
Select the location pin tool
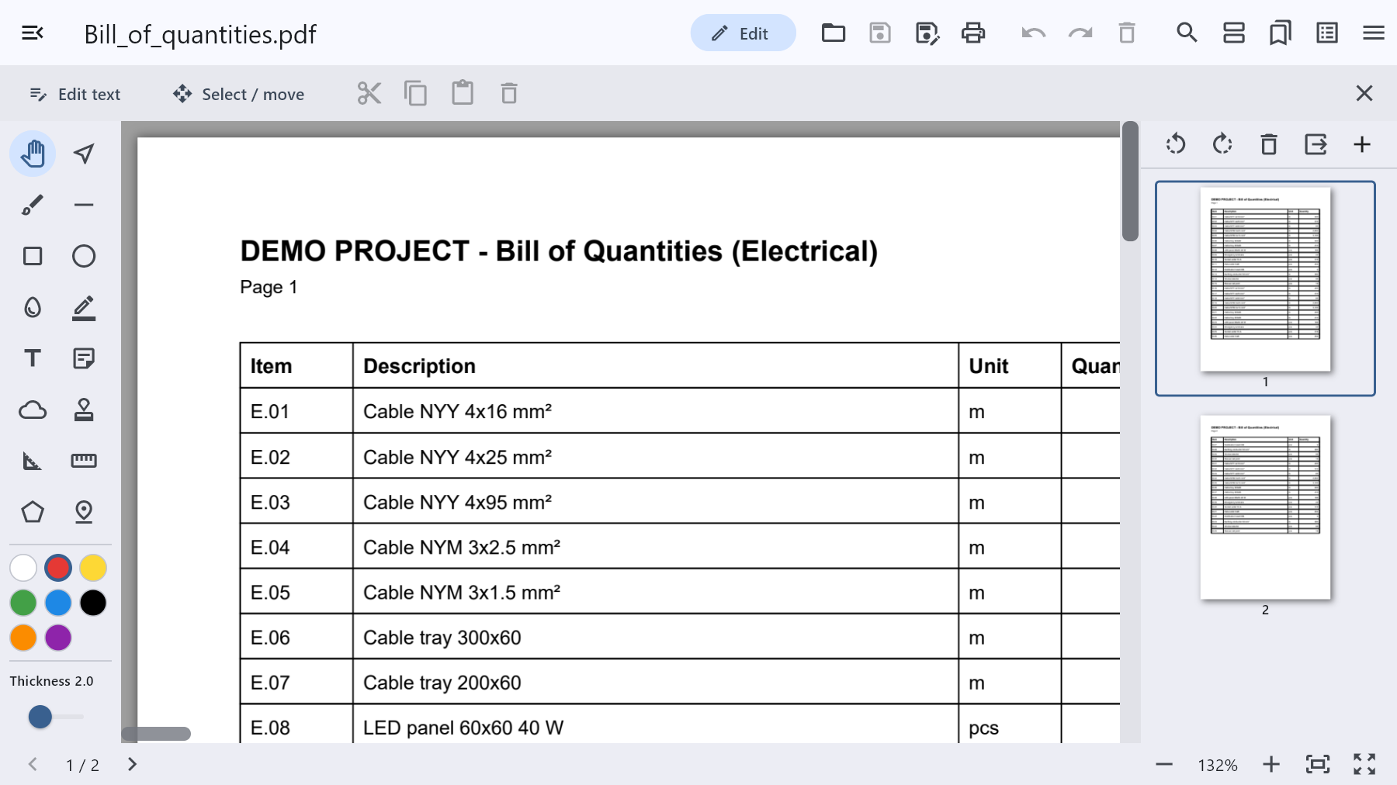tap(84, 512)
